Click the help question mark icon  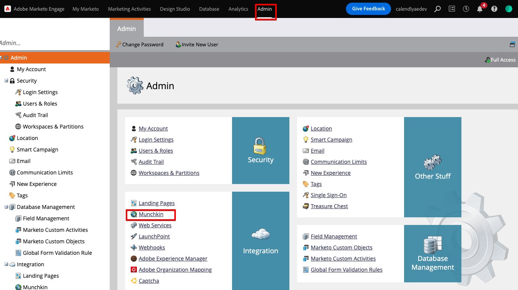[x=494, y=9]
